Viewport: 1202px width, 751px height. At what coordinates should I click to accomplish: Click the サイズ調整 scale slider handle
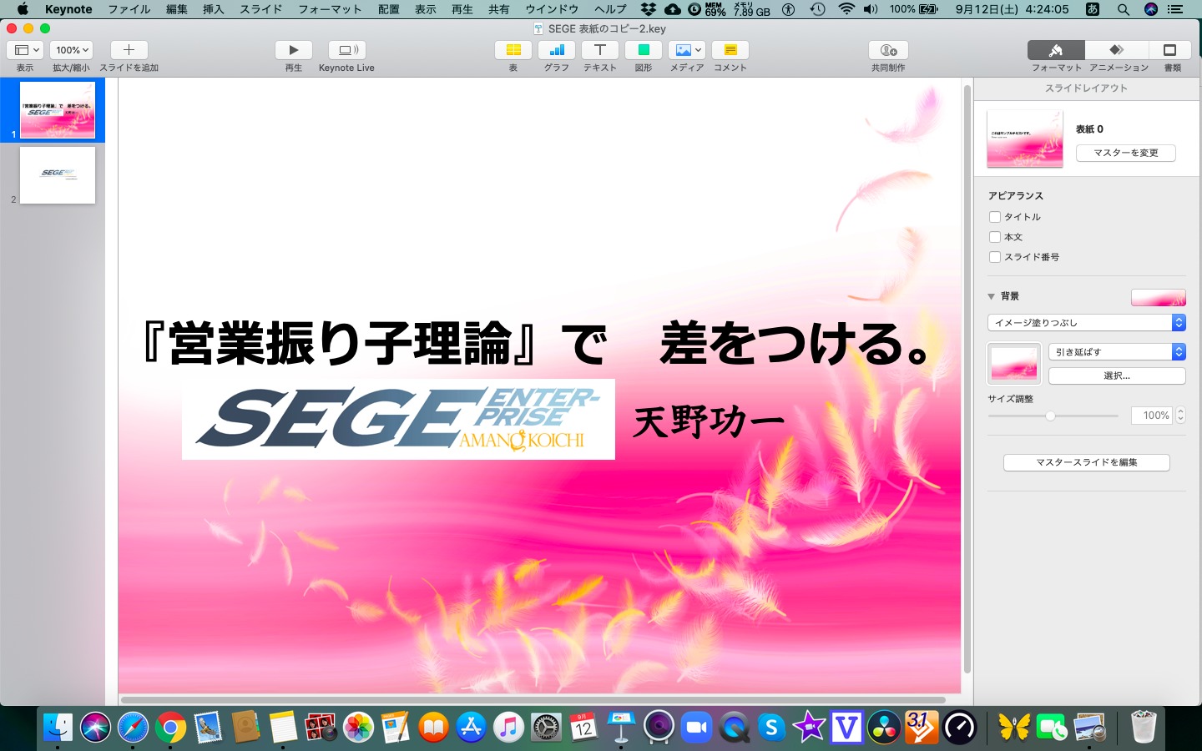[x=1051, y=416]
